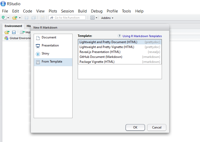The width and height of the screenshot is (200, 142).
Task: Open the Code menu
Action: click(27, 11)
